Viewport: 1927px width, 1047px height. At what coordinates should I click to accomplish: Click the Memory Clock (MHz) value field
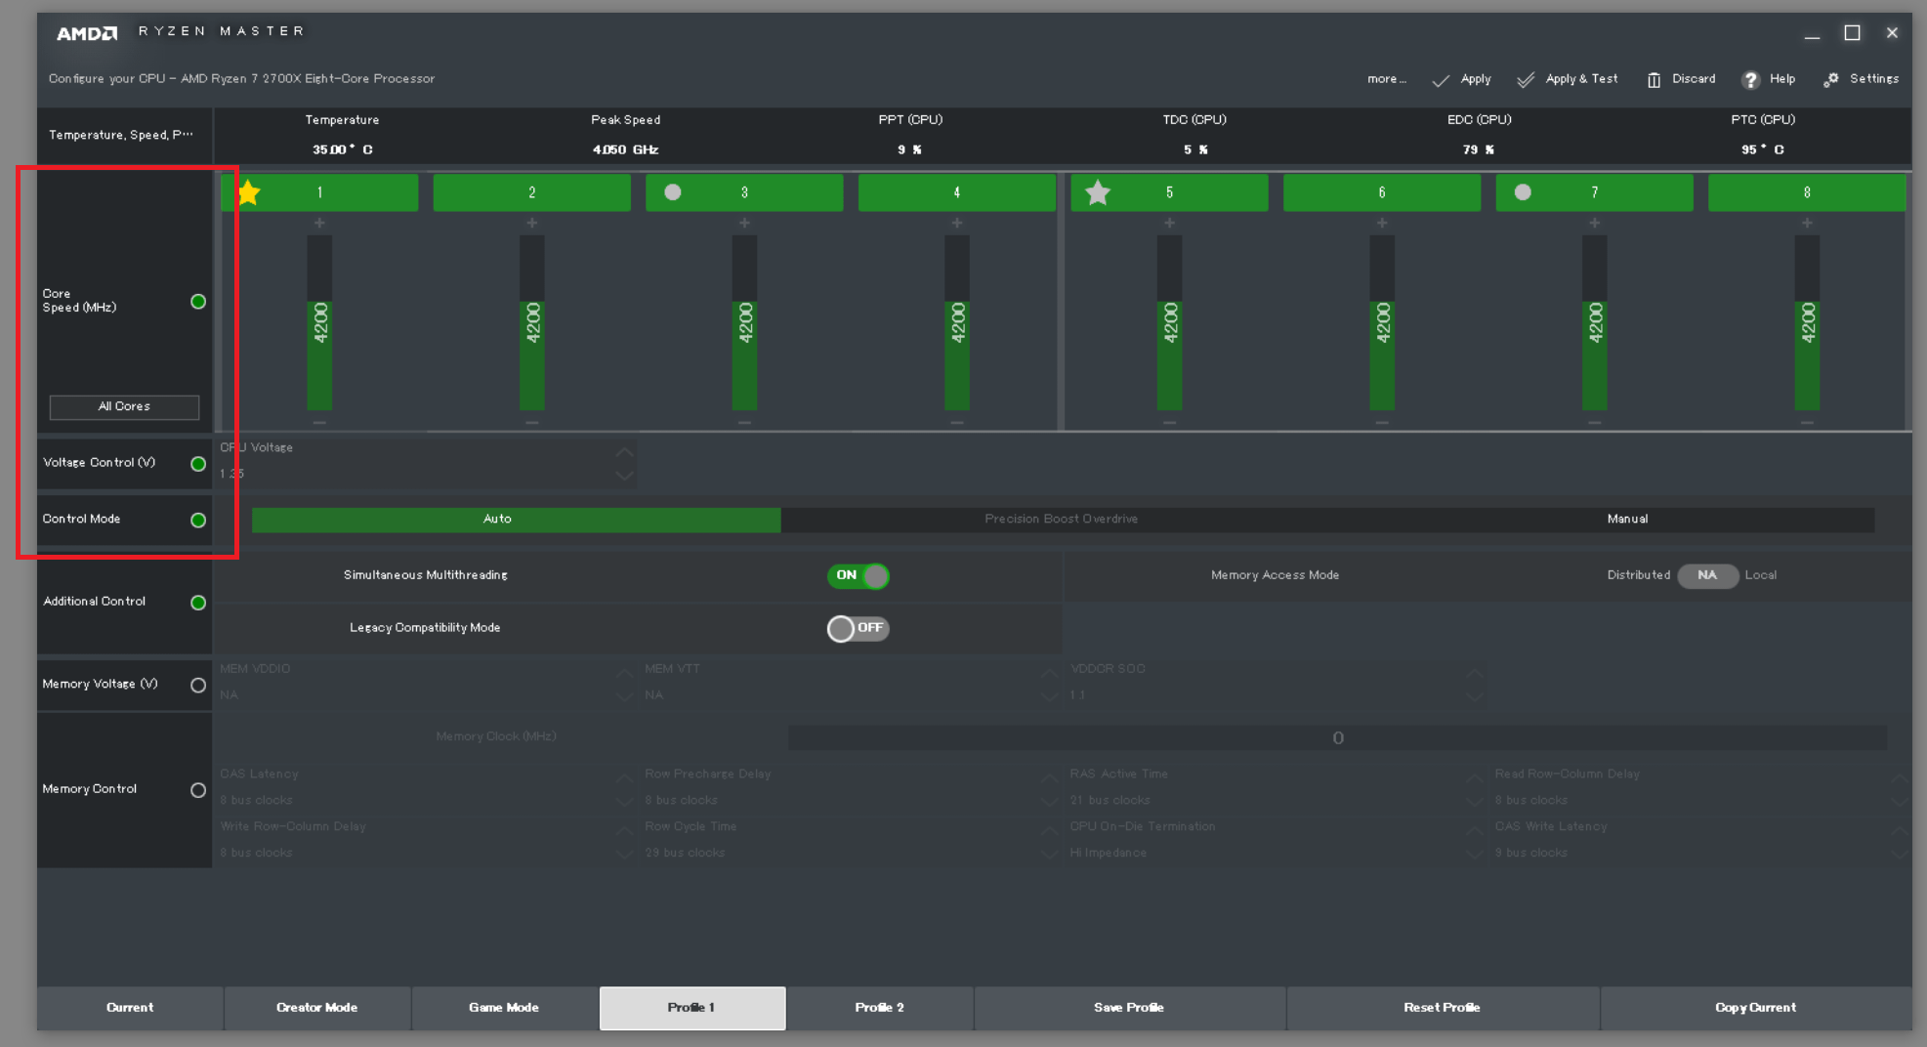[1337, 738]
